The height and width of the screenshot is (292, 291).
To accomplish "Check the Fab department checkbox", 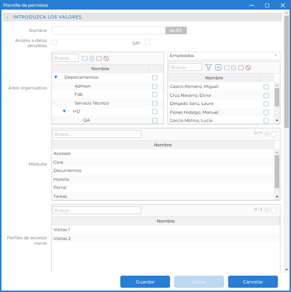I will pyautogui.click(x=155, y=94).
